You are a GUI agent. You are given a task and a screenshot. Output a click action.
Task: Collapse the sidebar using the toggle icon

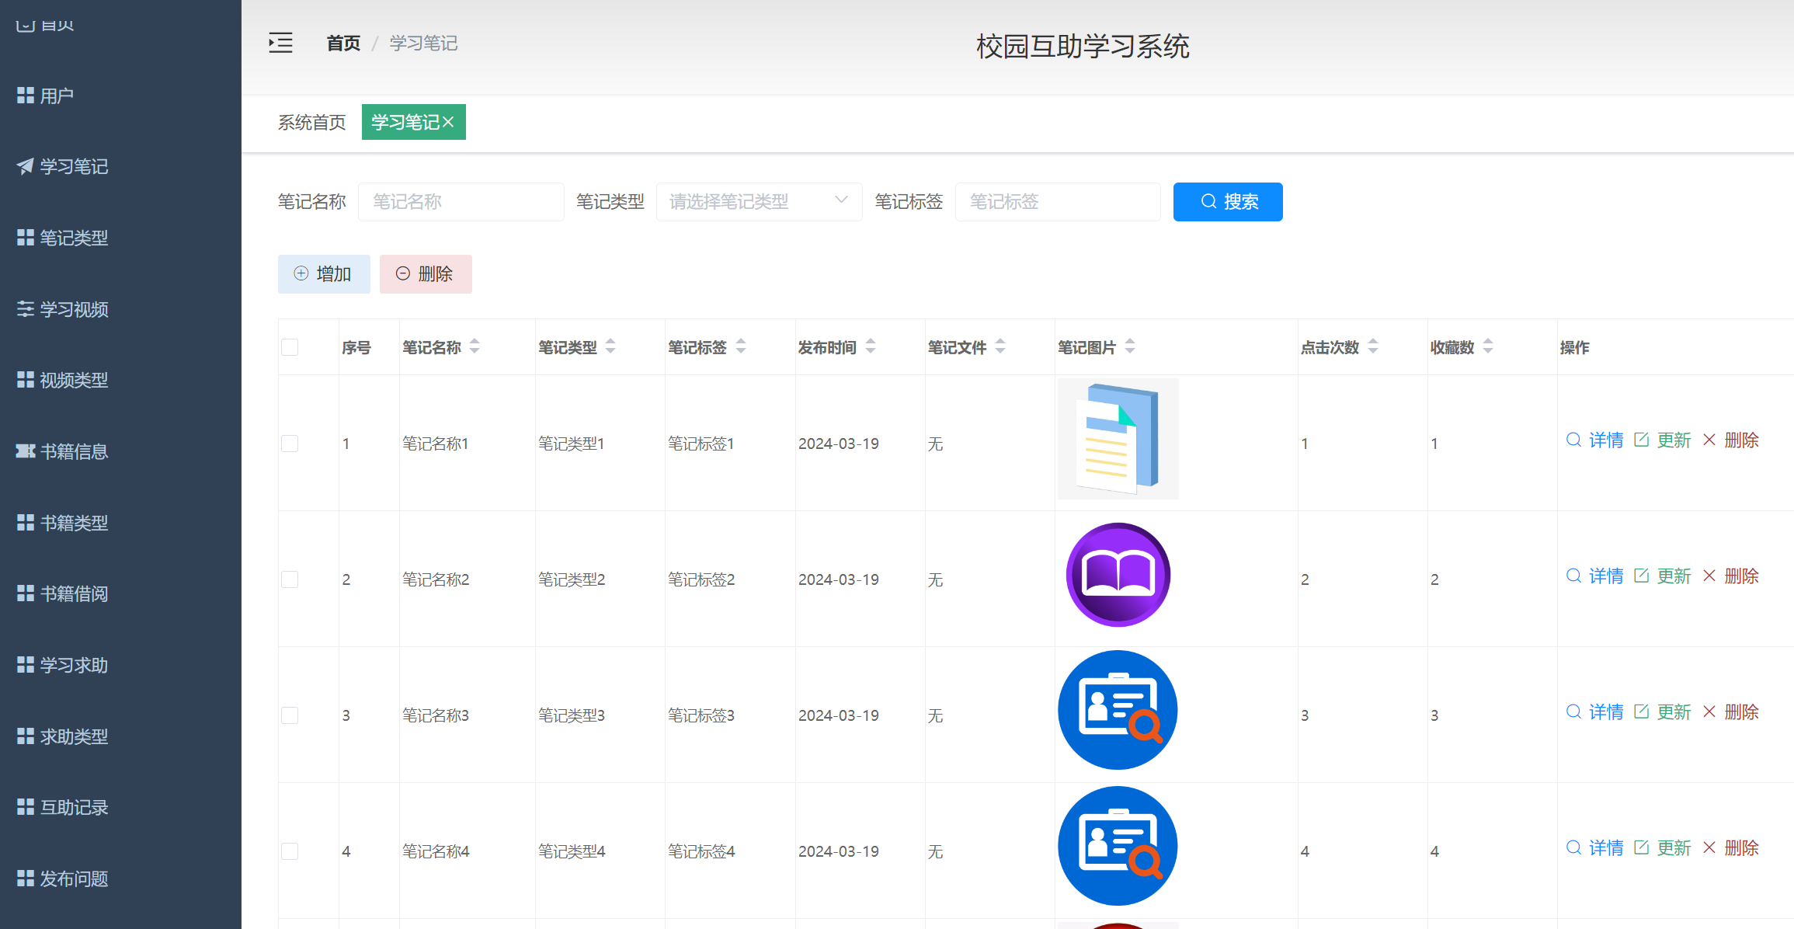coord(280,43)
